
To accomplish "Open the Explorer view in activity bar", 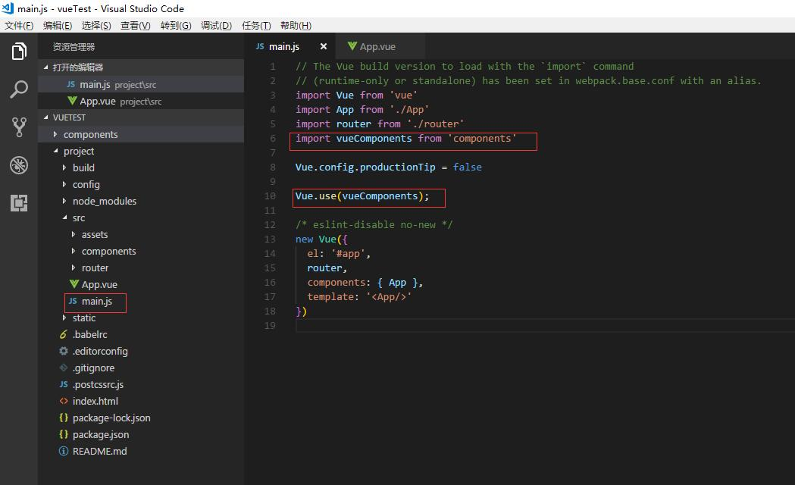I will click(x=19, y=52).
